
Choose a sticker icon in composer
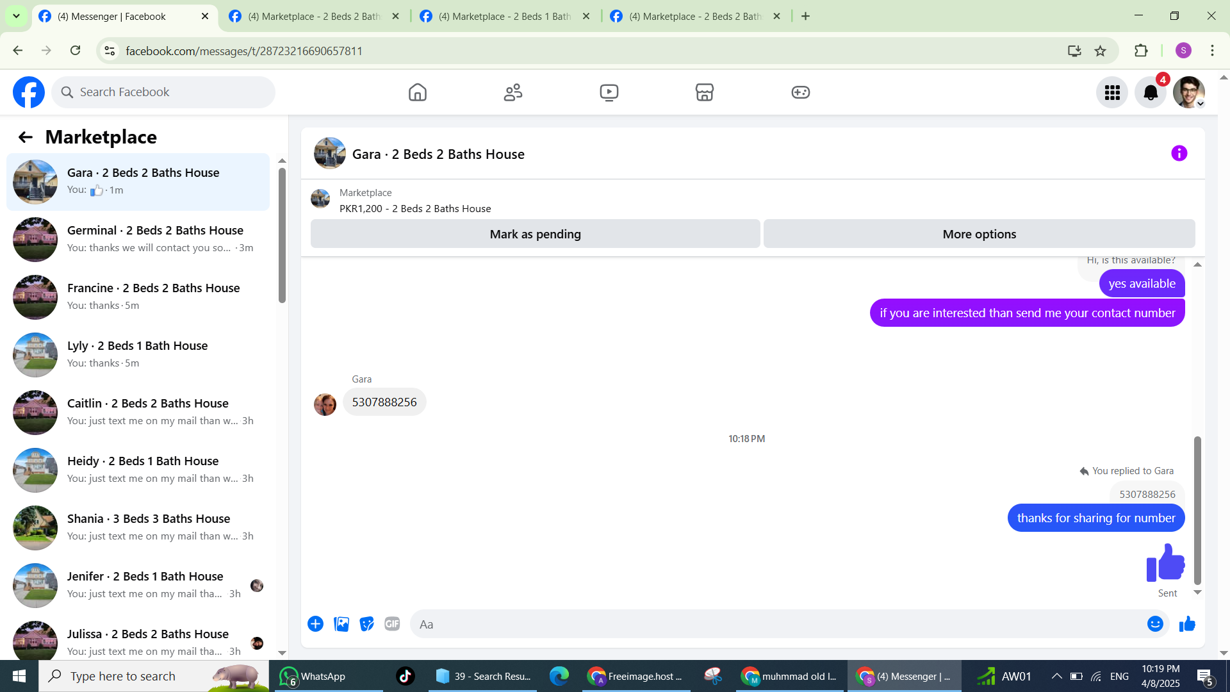366,624
